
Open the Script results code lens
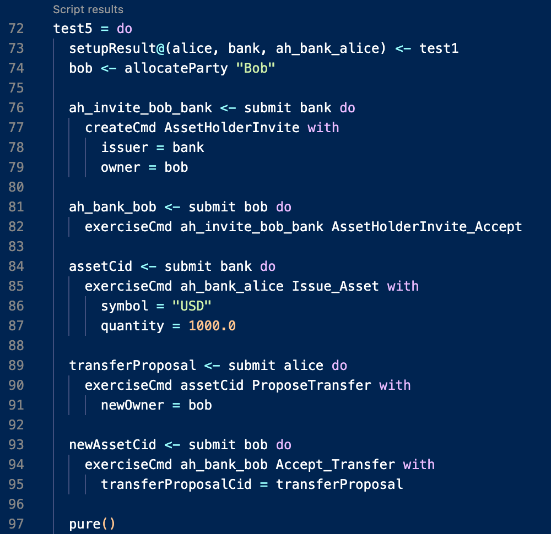click(88, 9)
